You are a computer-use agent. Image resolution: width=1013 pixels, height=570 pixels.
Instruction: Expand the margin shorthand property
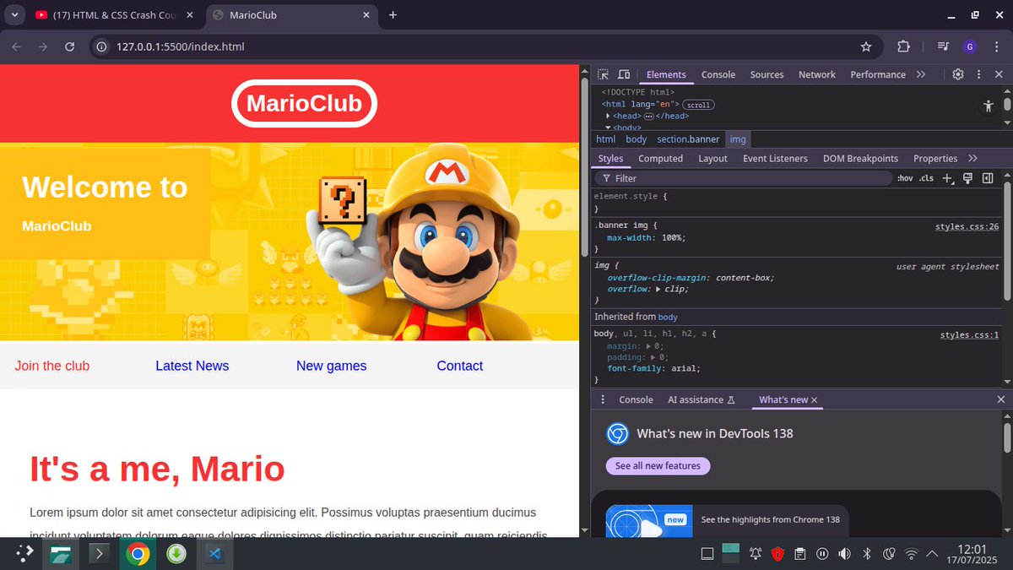(649, 345)
